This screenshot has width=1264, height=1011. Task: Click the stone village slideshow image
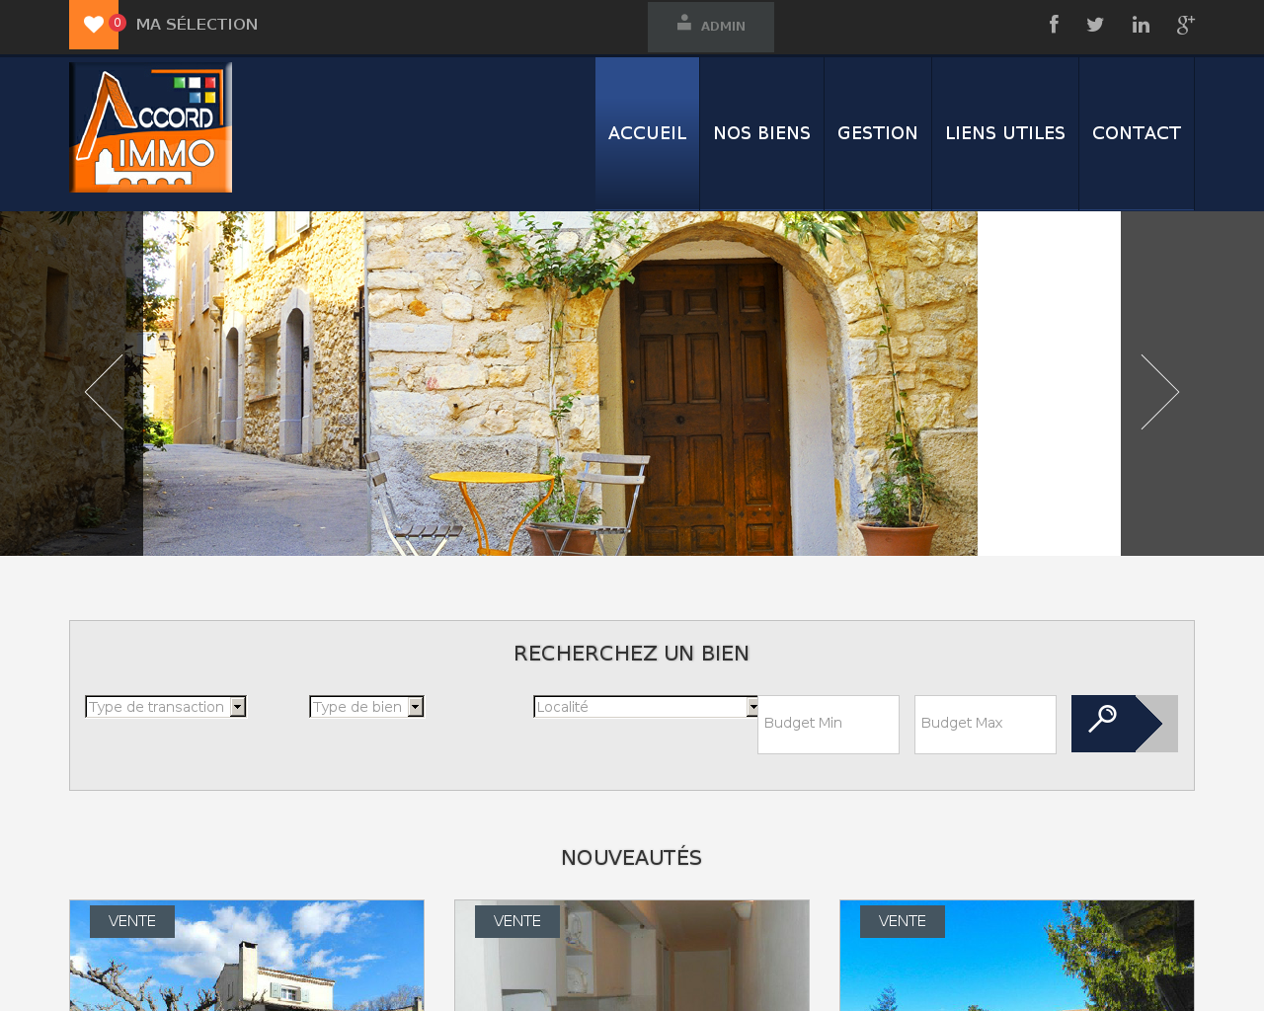tap(560, 383)
